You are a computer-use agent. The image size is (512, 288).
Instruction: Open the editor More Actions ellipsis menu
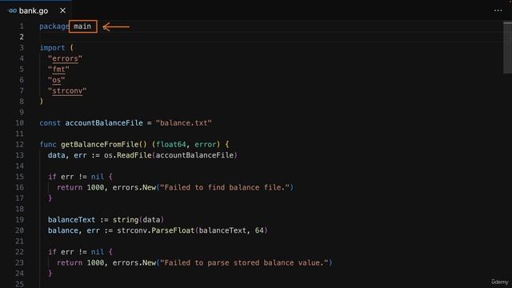click(x=498, y=10)
